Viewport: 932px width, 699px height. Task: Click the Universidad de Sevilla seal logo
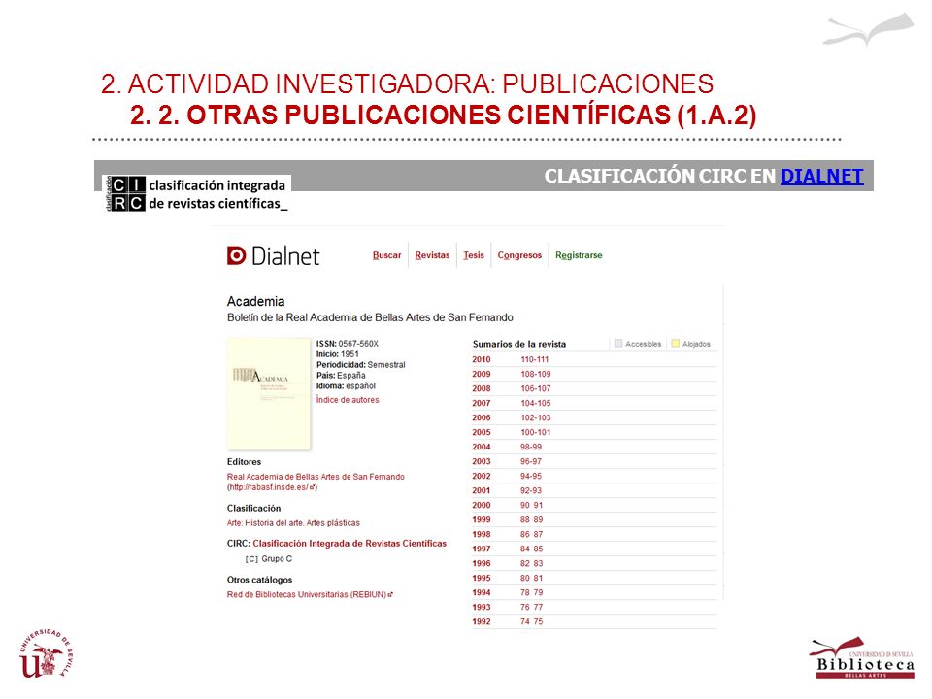tap(47, 653)
